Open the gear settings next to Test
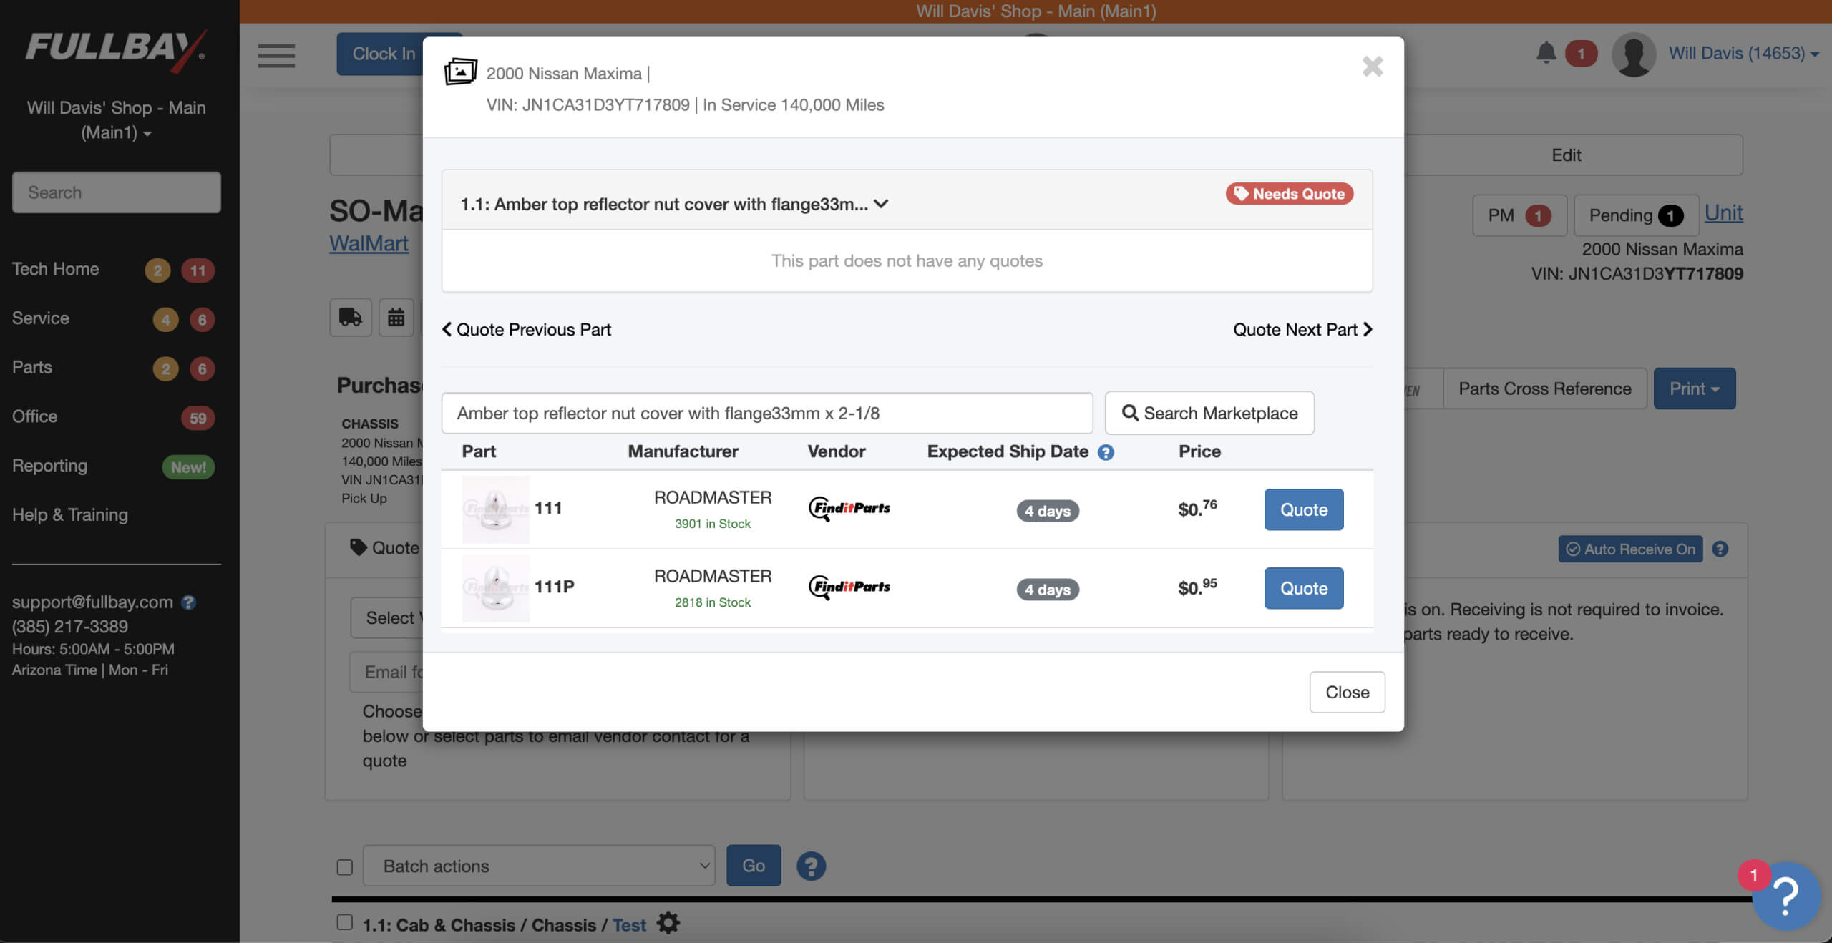The width and height of the screenshot is (1832, 943). coord(668,924)
